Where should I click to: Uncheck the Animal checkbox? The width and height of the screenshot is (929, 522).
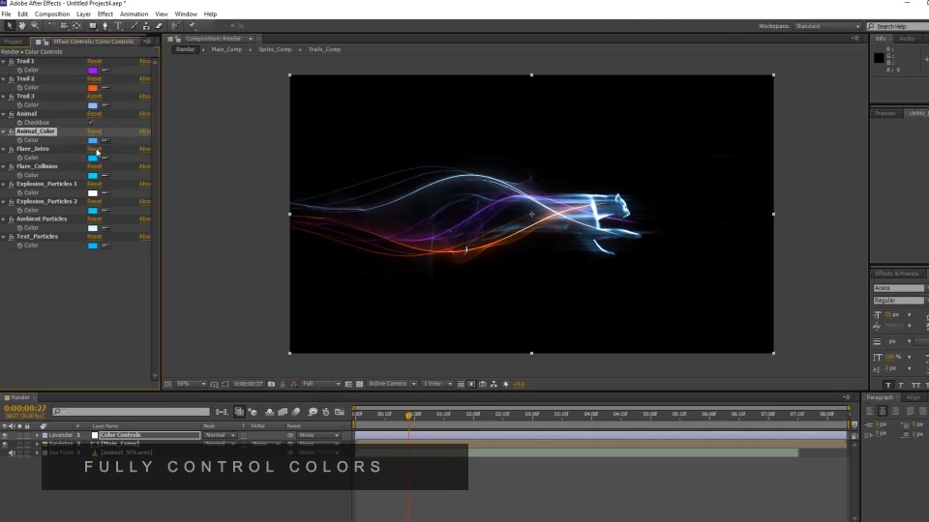[x=91, y=123]
